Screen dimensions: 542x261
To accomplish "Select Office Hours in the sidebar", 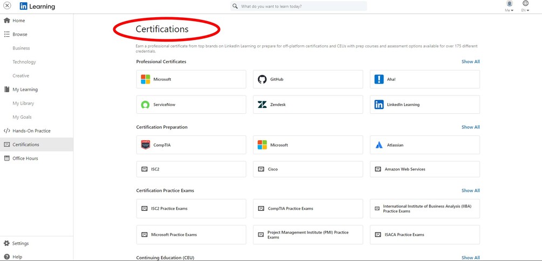I will click(25, 159).
